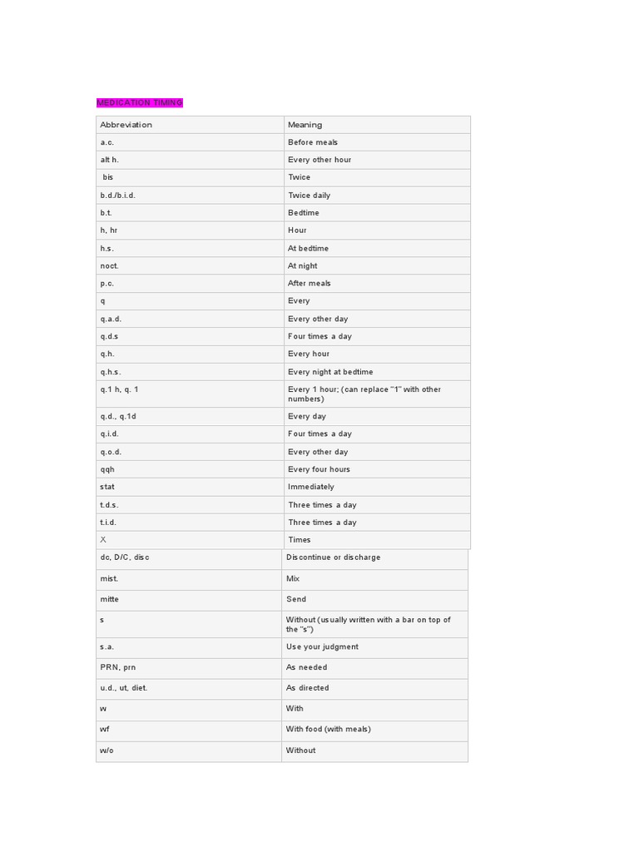Click the Use your judgment cell
639x852 pixels.
point(322,646)
